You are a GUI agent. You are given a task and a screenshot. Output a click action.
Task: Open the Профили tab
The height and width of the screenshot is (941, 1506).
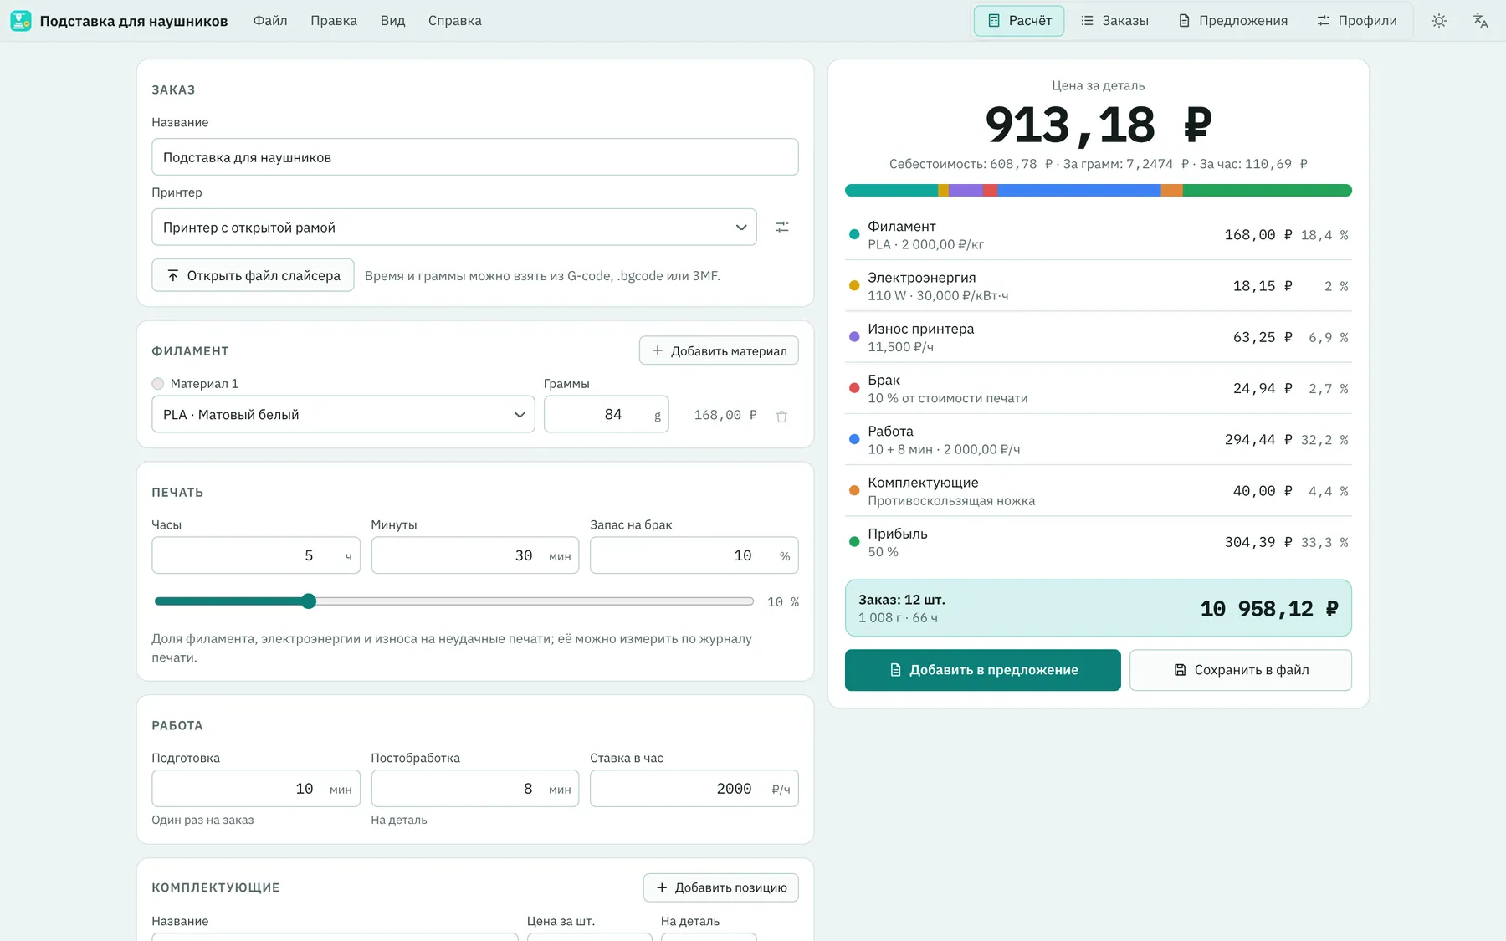(1357, 21)
